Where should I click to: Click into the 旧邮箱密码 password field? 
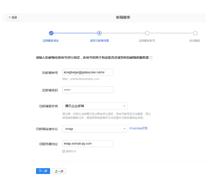pos(88,90)
